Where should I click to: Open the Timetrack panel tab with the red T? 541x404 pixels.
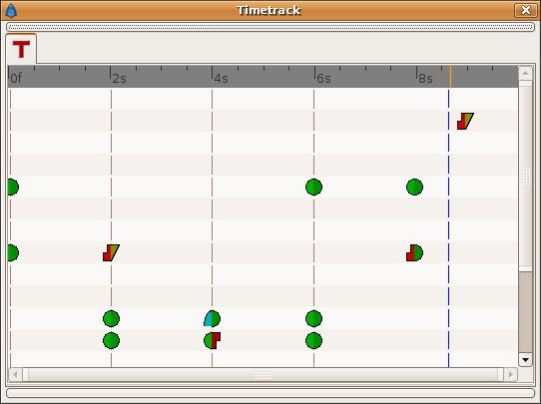pos(21,49)
